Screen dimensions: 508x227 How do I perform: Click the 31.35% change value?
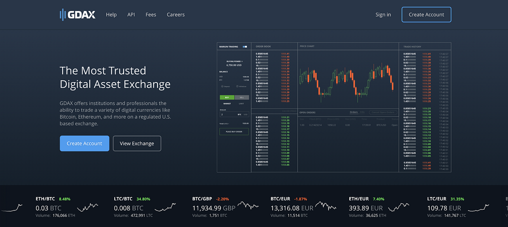point(457,199)
